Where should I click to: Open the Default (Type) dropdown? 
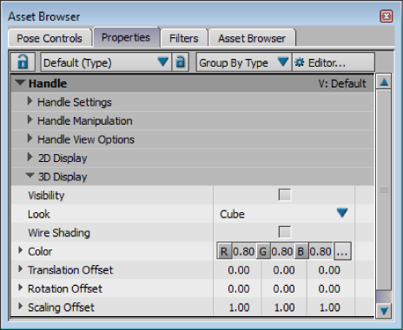click(106, 62)
